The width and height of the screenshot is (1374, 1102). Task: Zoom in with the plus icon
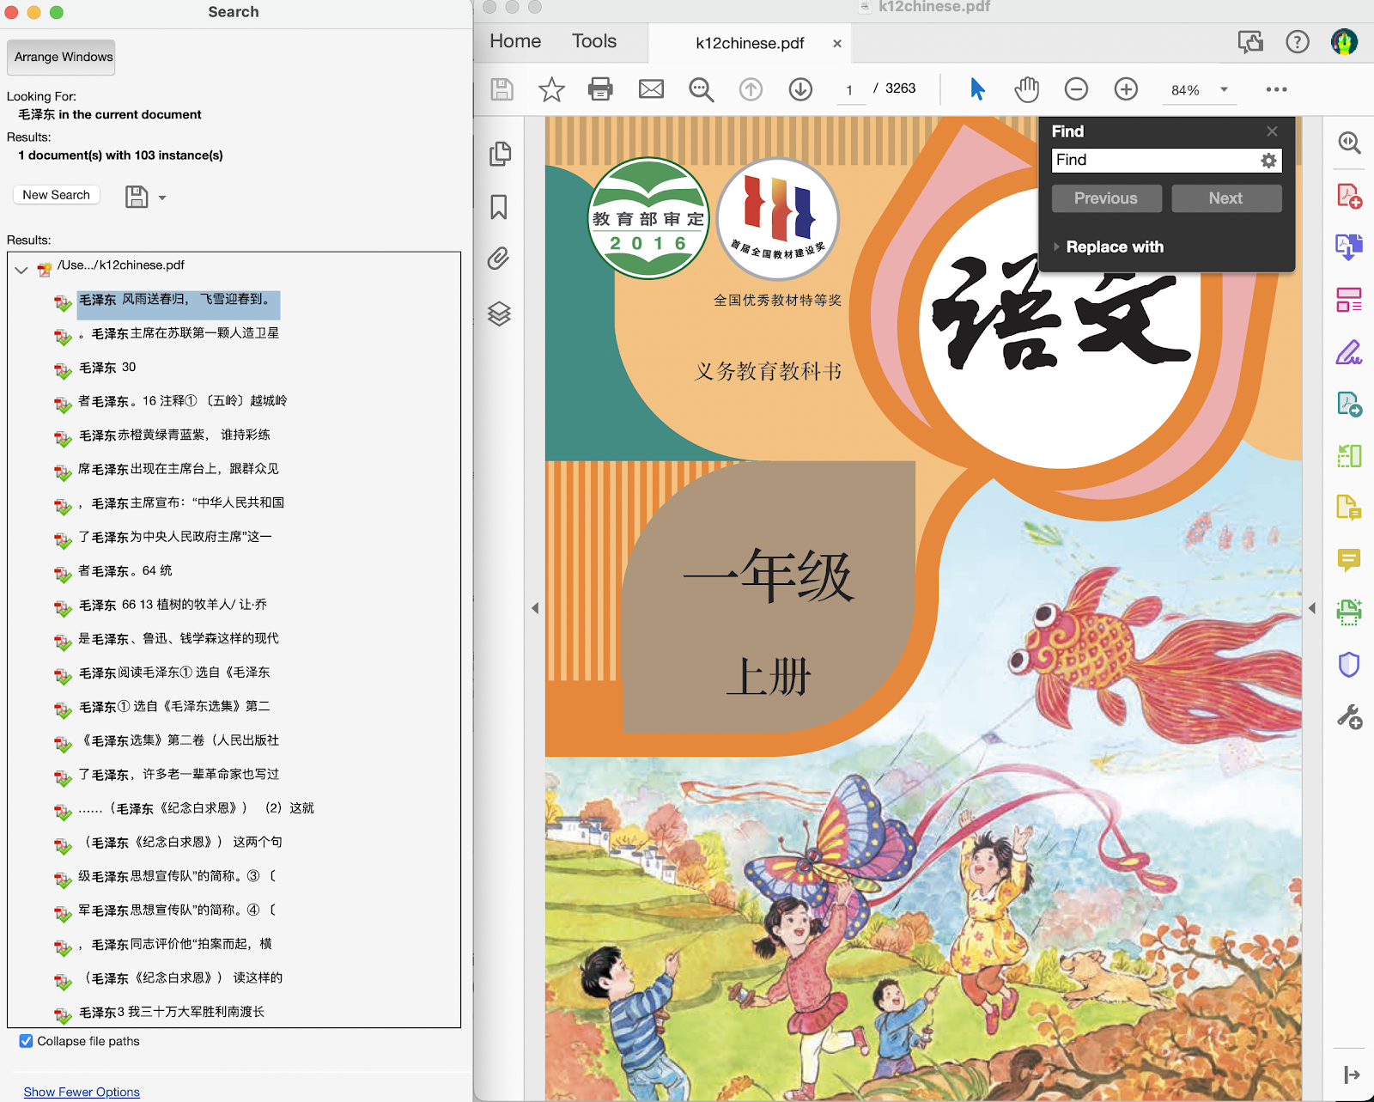[x=1126, y=89]
